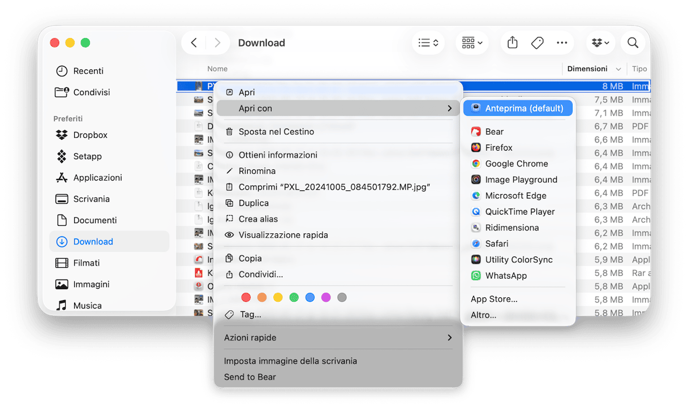
Task: Apply the blue tag color
Action: pyautogui.click(x=310, y=297)
